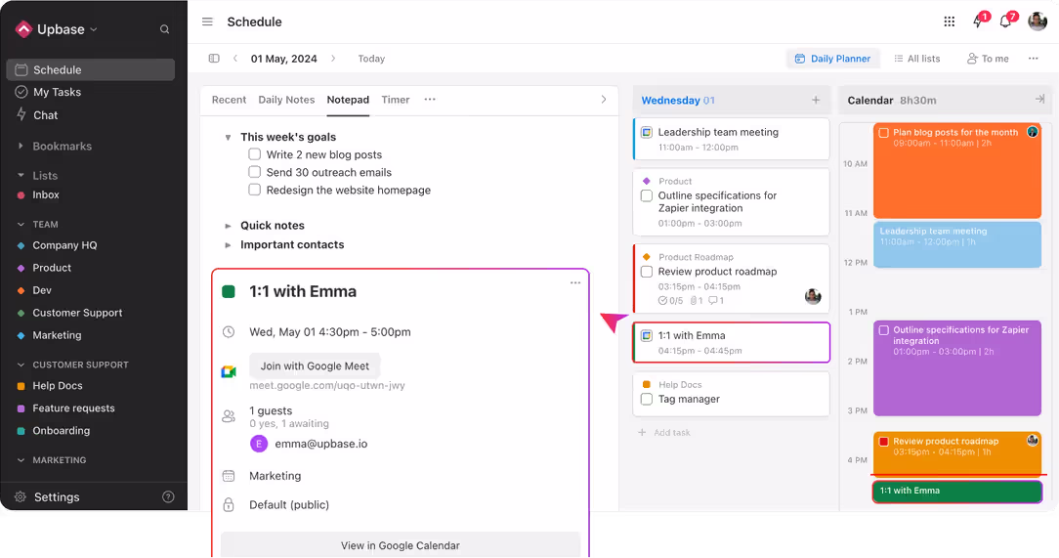Expand the Quick notes section
1059x558 pixels.
pos(229,226)
